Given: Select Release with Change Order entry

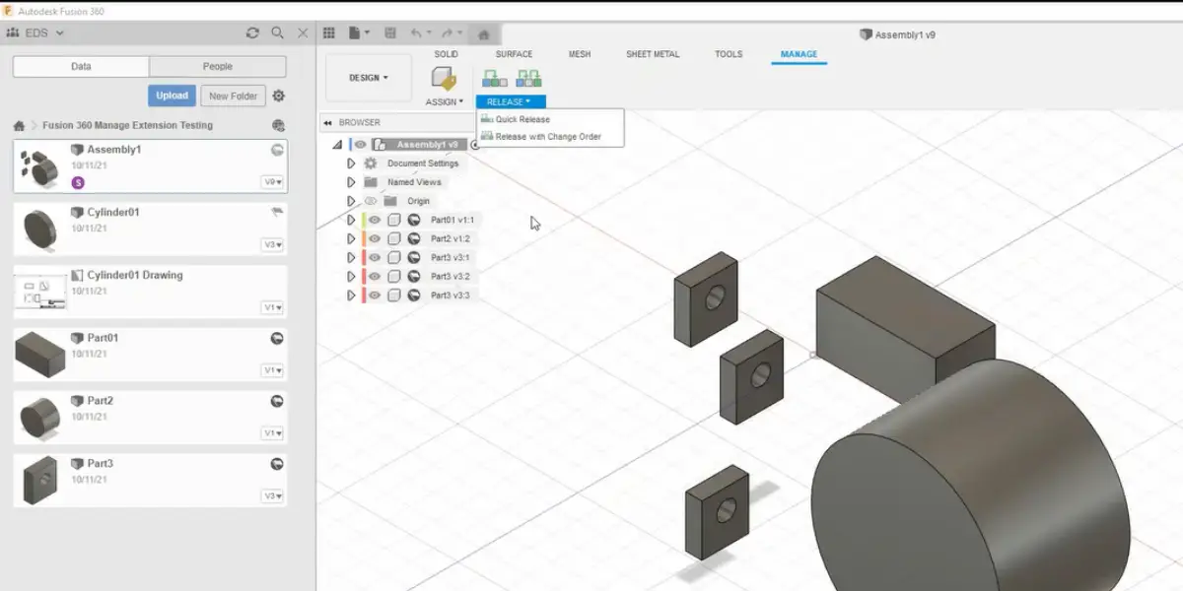Looking at the screenshot, I should point(550,137).
